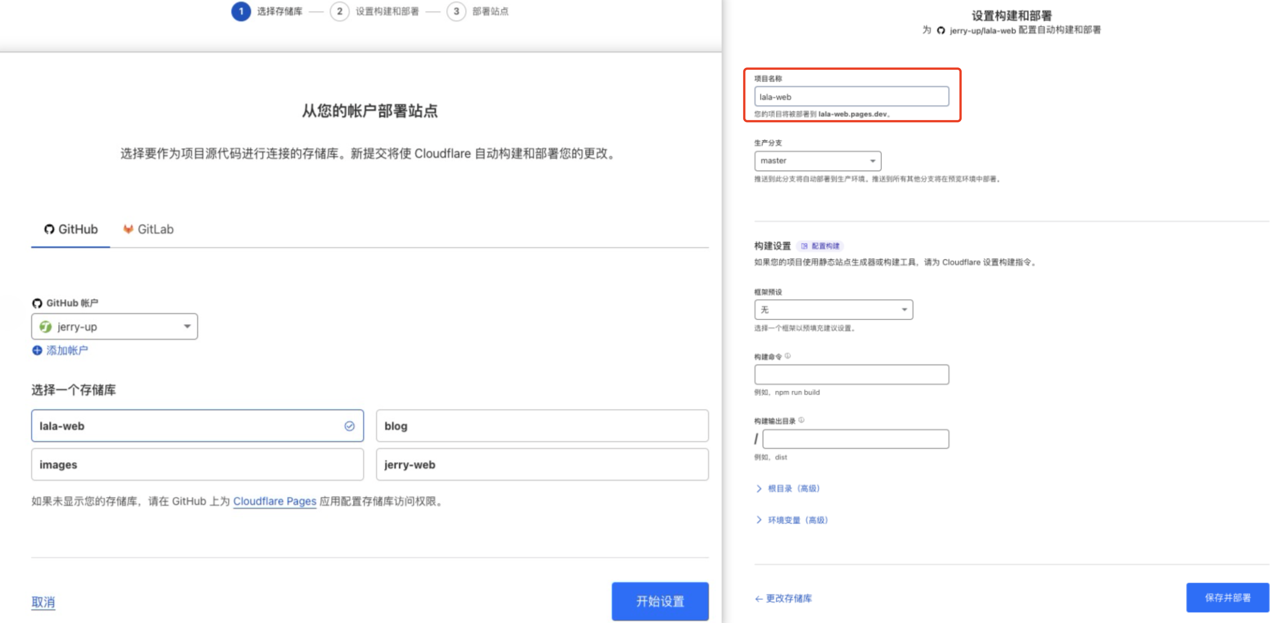The image size is (1272, 623).
Task: Click the GitHub icon beside jerry-up/lala-web heading
Action: (940, 30)
